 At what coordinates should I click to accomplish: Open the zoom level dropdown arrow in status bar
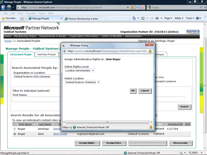pos(202,153)
